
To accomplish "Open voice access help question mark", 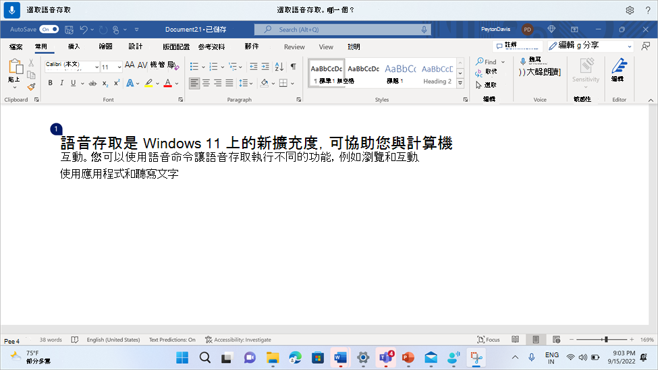I will [x=648, y=10].
